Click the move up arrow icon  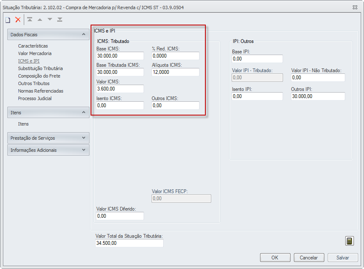click(40, 20)
